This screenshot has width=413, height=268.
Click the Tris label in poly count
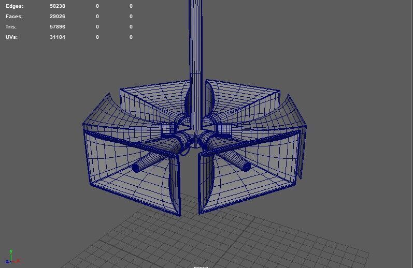click(x=11, y=26)
